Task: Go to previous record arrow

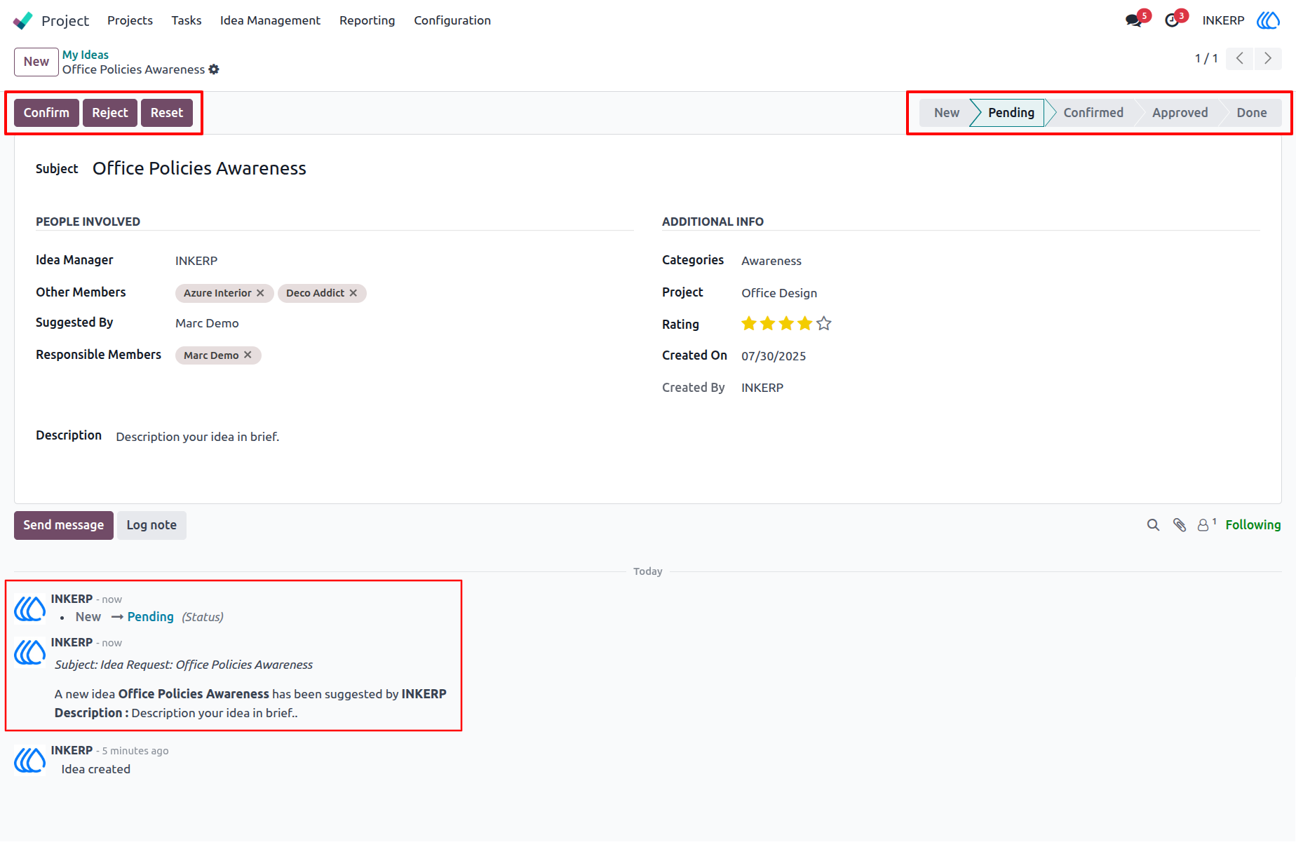Action: pyautogui.click(x=1240, y=58)
